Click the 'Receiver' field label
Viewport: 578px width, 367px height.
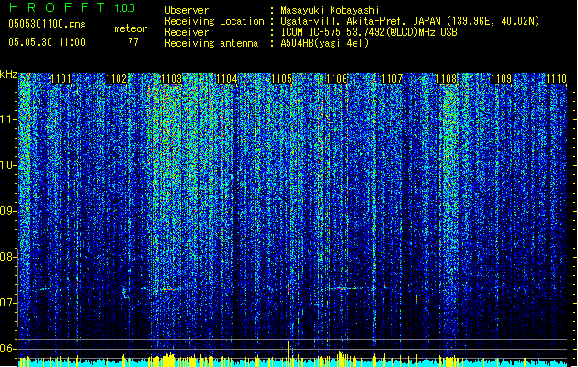pos(187,32)
